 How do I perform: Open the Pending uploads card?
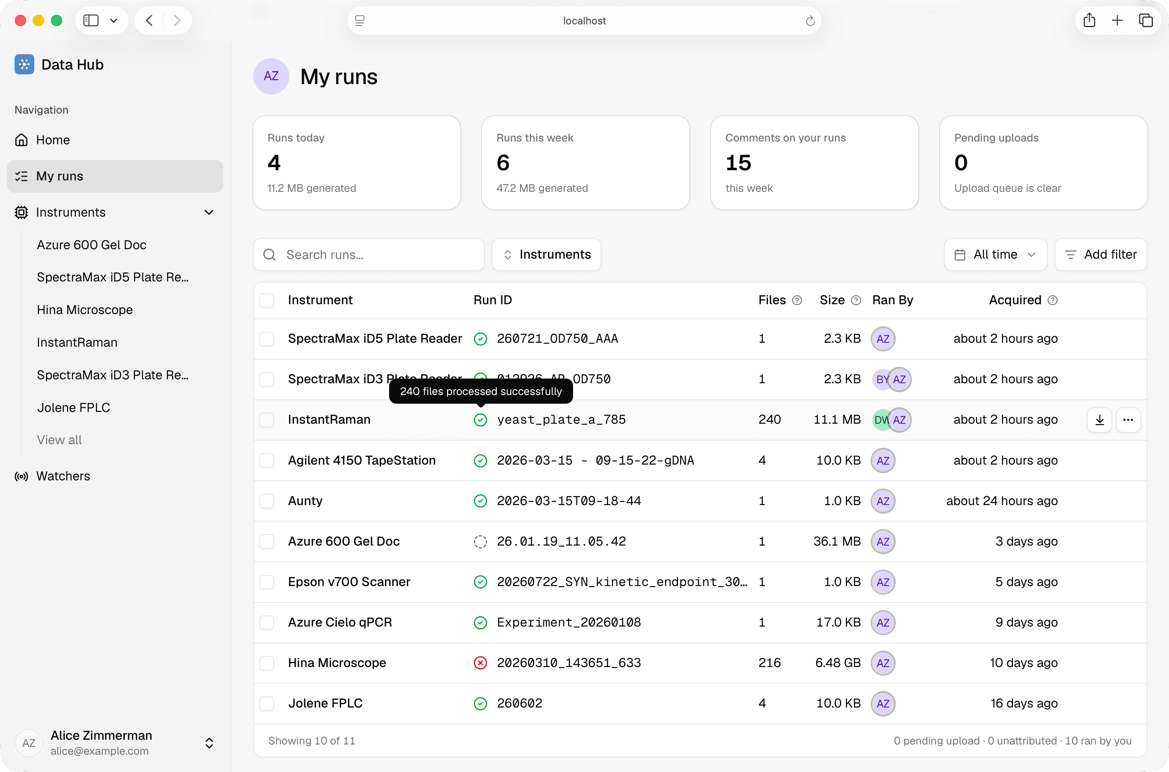tap(1044, 163)
